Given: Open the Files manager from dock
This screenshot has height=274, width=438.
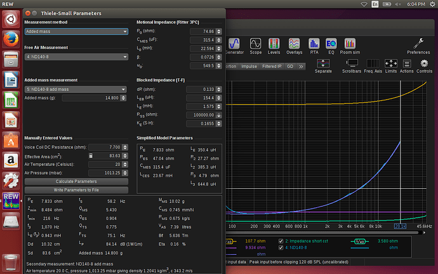Looking at the screenshot, I should [11, 60].
